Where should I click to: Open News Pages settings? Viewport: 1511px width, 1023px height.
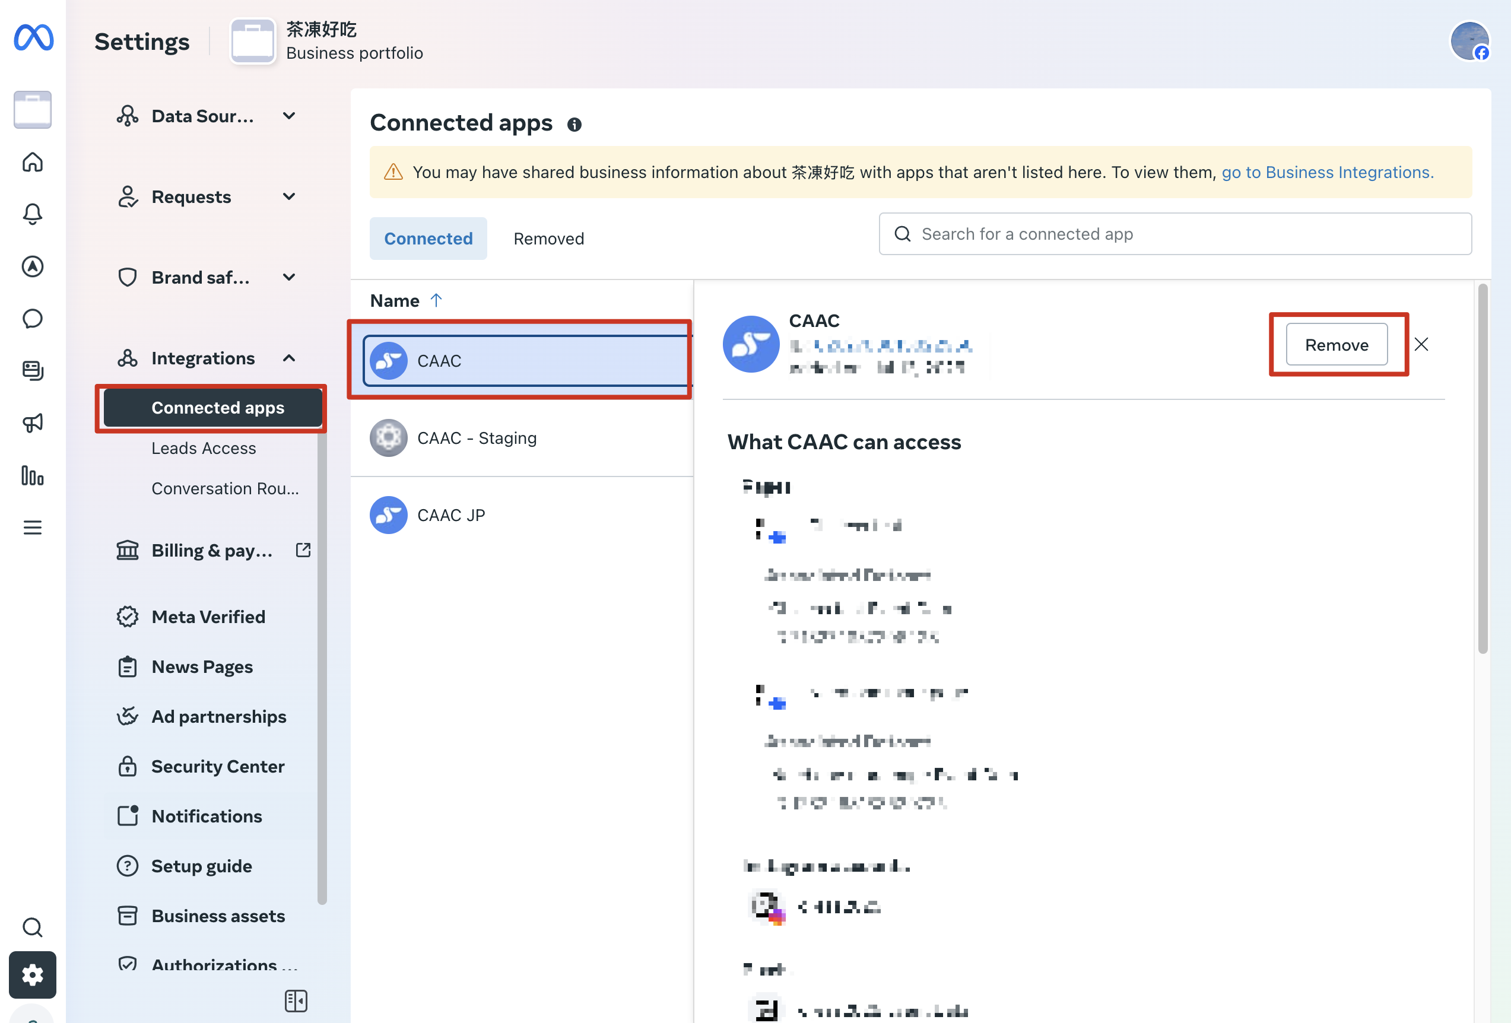click(x=202, y=667)
